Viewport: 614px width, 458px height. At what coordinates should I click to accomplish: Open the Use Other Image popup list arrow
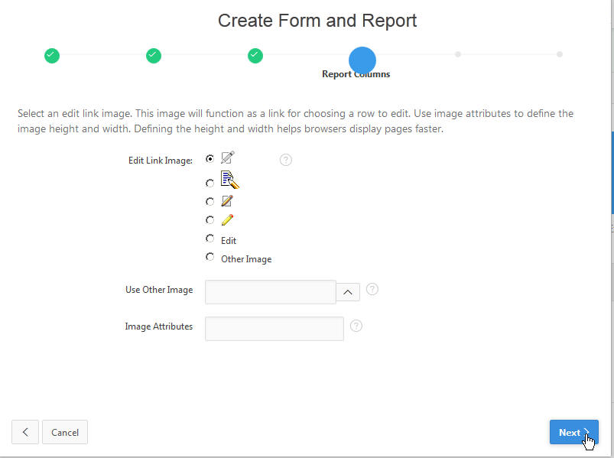(x=348, y=291)
